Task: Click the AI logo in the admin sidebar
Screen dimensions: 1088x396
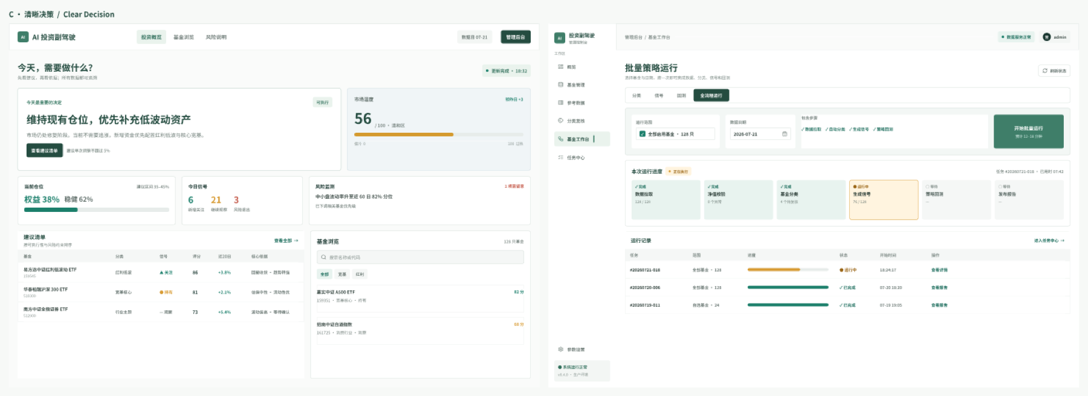Action: tap(560, 38)
